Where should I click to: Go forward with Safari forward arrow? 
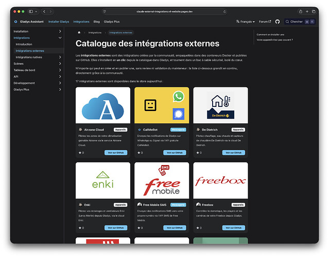click(50, 11)
